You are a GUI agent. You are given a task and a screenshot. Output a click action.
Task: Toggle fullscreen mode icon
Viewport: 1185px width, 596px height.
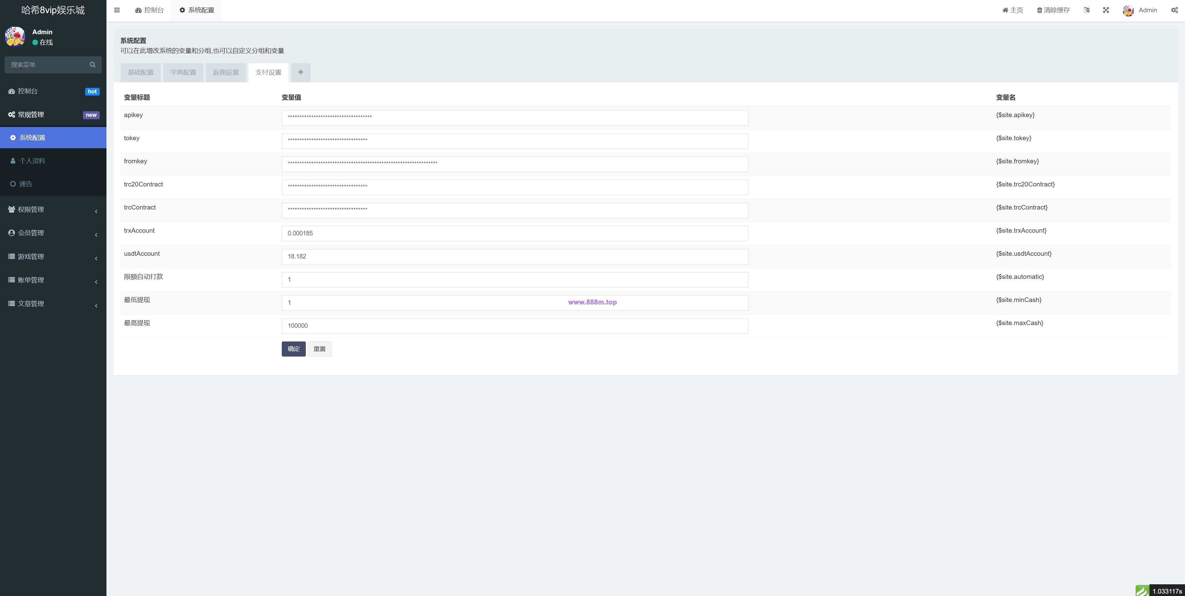[1106, 10]
